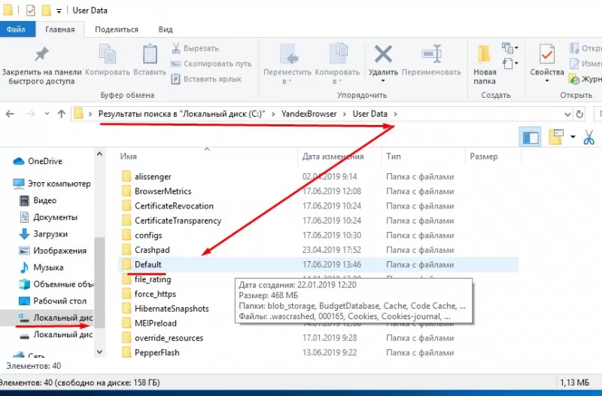Click the Back navigation arrow

(x=10, y=114)
